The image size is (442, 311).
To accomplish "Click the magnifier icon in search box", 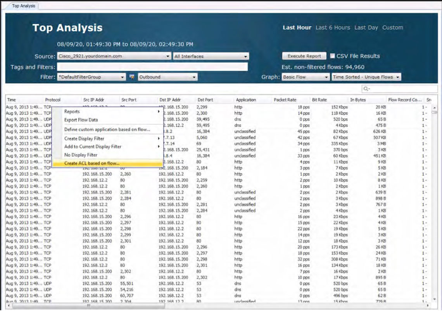I will (x=365, y=89).
